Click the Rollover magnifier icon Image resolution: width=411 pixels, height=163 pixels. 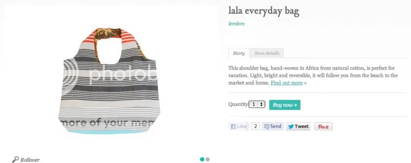[16, 159]
